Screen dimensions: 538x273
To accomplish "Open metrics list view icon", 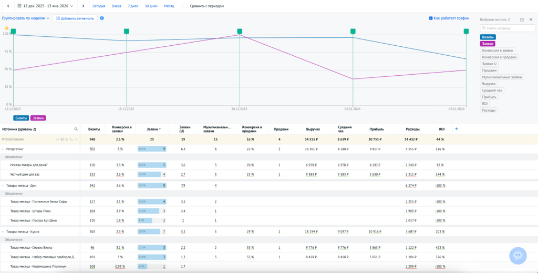I will (522, 19).
